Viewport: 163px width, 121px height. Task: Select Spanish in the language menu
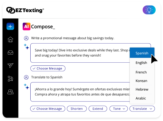[x=142, y=53]
